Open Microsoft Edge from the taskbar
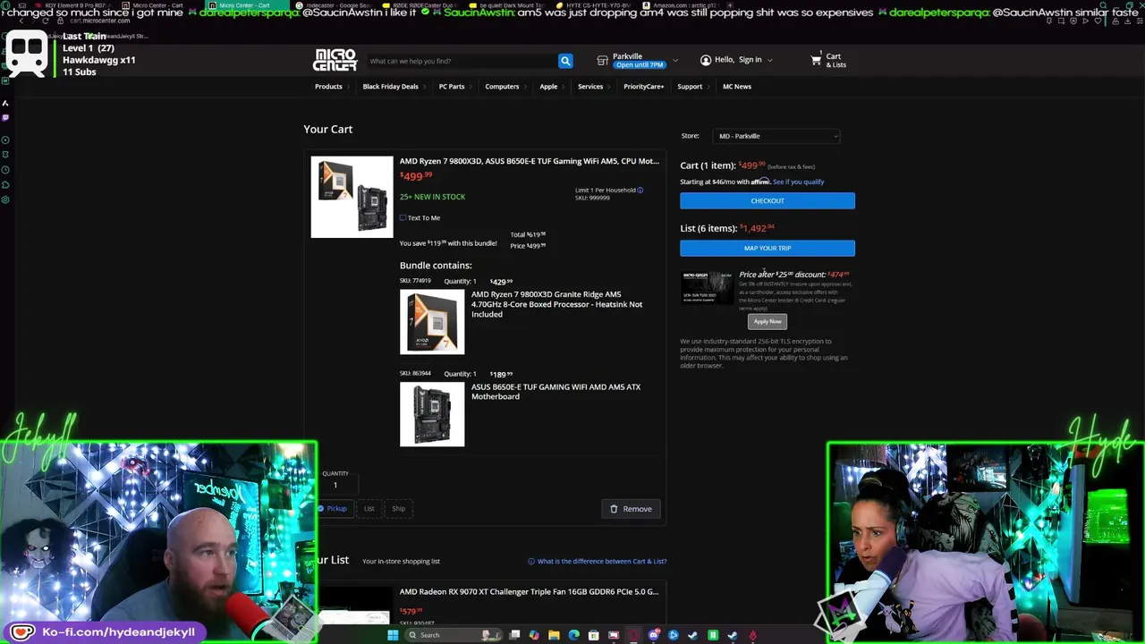The image size is (1145, 644). pos(574,635)
